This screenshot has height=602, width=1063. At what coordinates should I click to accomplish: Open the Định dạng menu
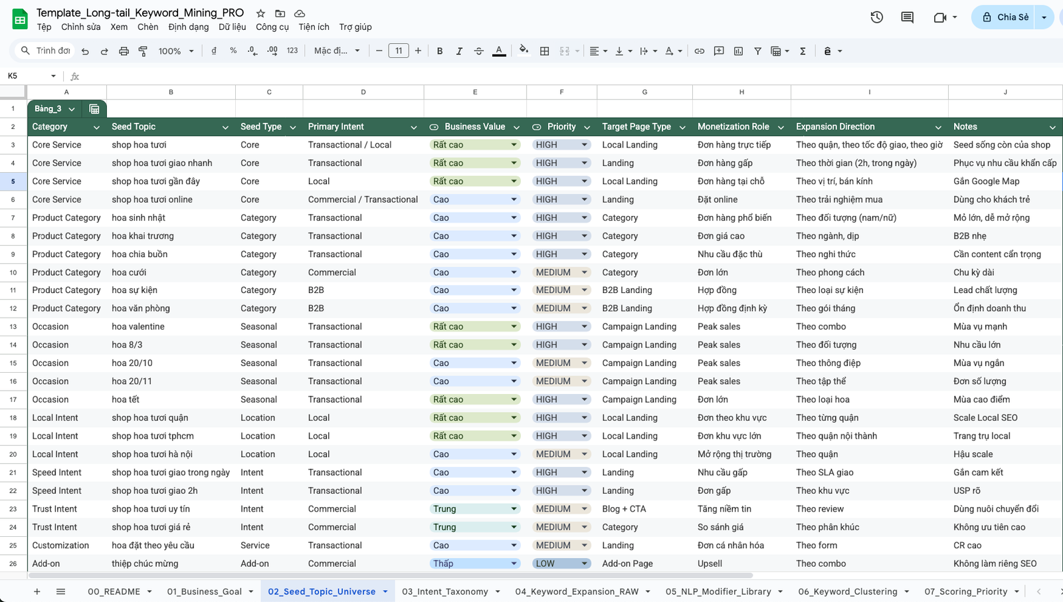189,27
